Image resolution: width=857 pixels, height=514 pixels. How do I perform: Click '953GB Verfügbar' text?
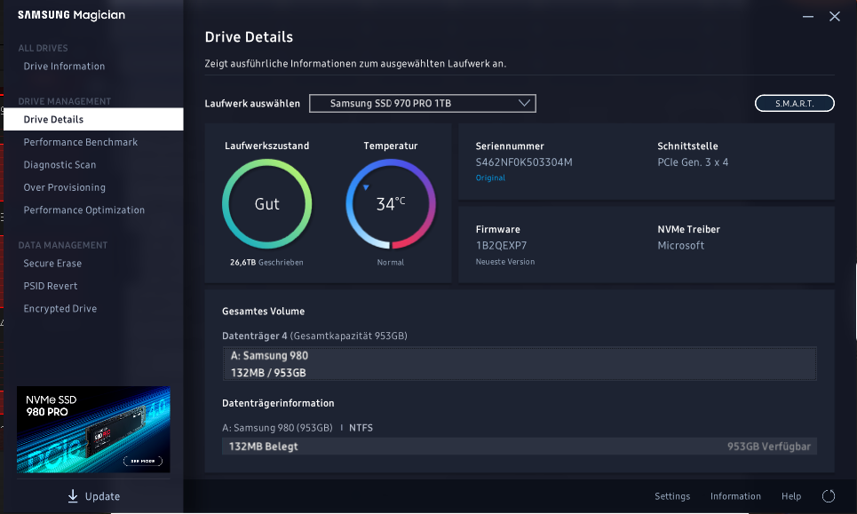coord(768,447)
